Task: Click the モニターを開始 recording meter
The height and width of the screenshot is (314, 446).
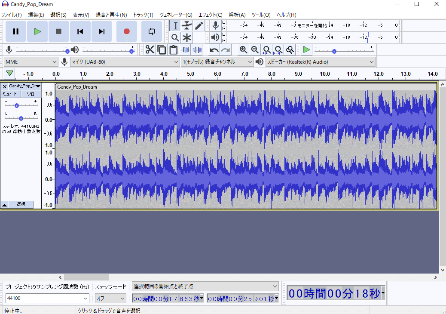Action: pos(313,25)
